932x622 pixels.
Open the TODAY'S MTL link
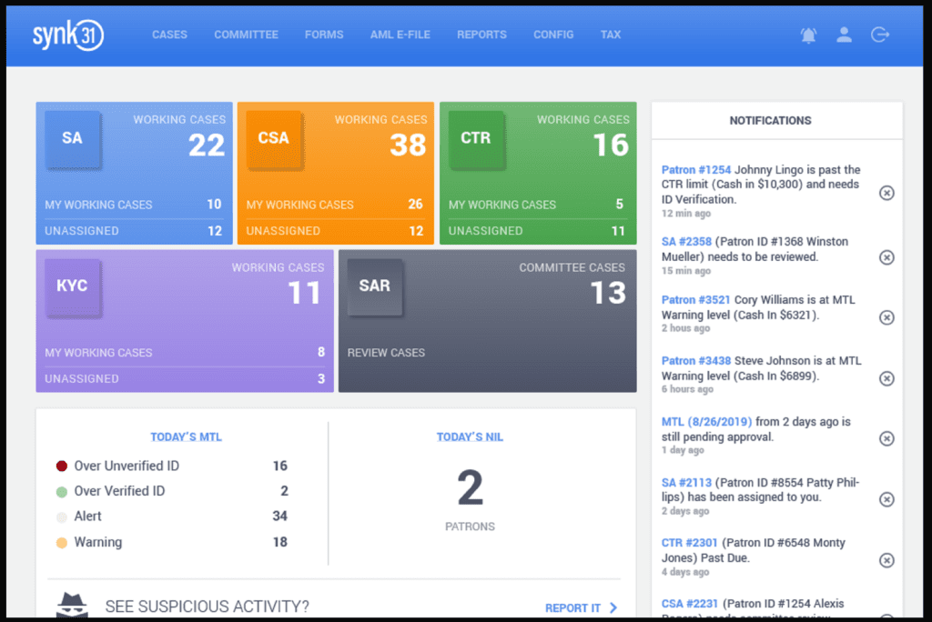(x=186, y=436)
